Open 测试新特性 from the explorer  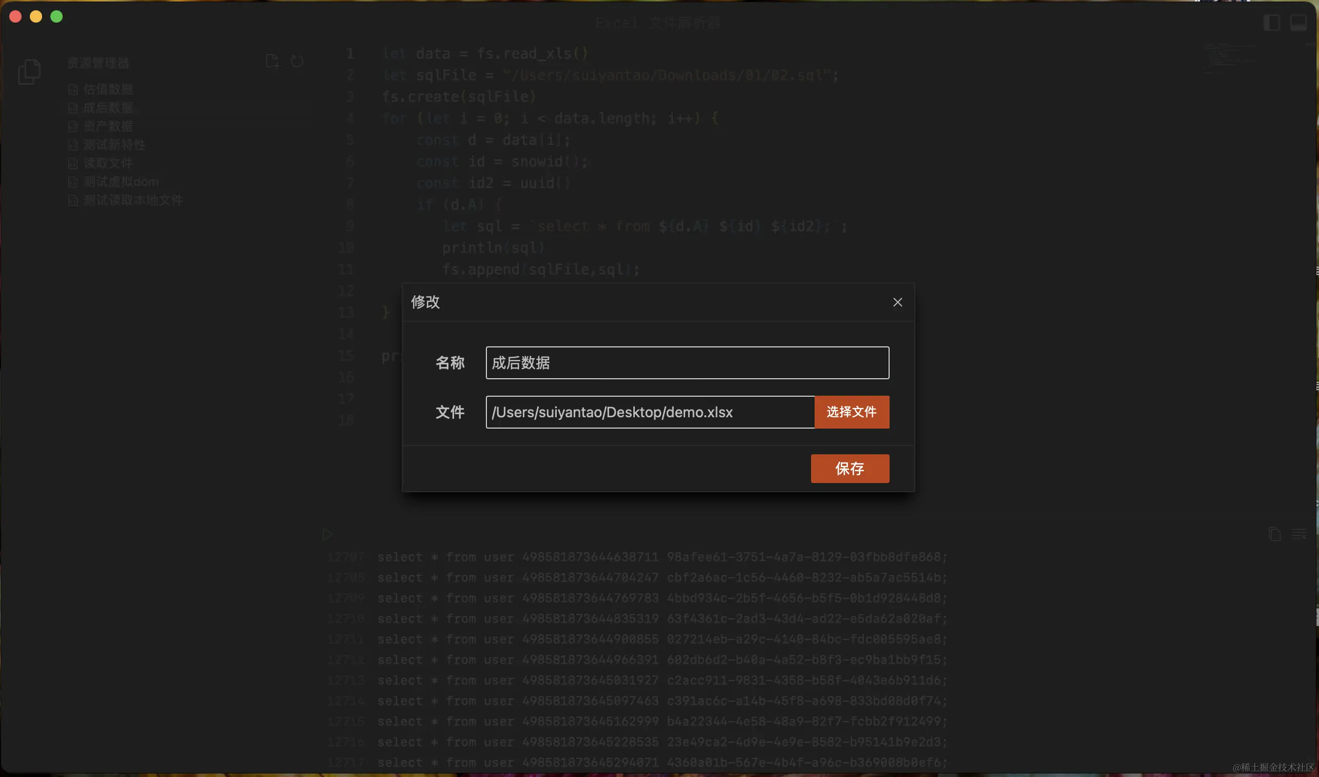pos(114,144)
